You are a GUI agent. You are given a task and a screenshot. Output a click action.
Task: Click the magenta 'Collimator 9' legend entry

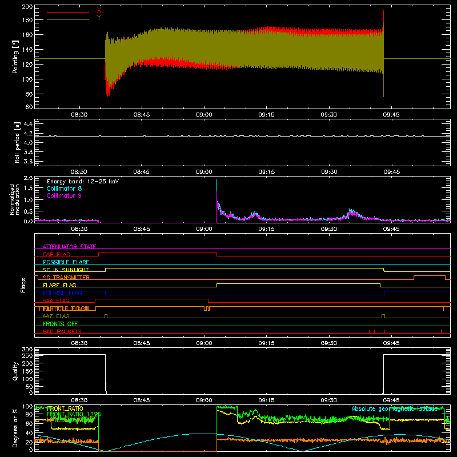64,195
